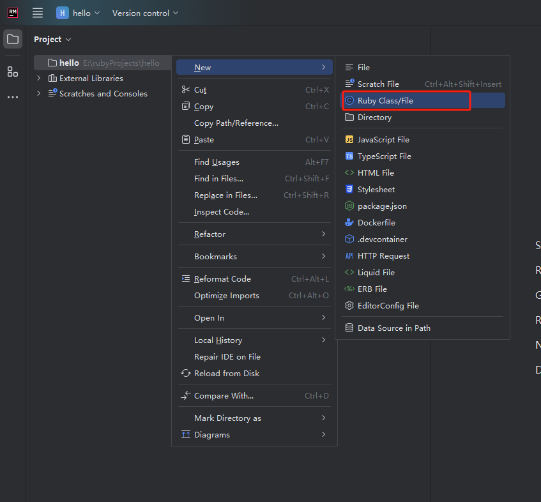Click the TypeScript File TS icon
541x502 pixels.
(x=349, y=156)
